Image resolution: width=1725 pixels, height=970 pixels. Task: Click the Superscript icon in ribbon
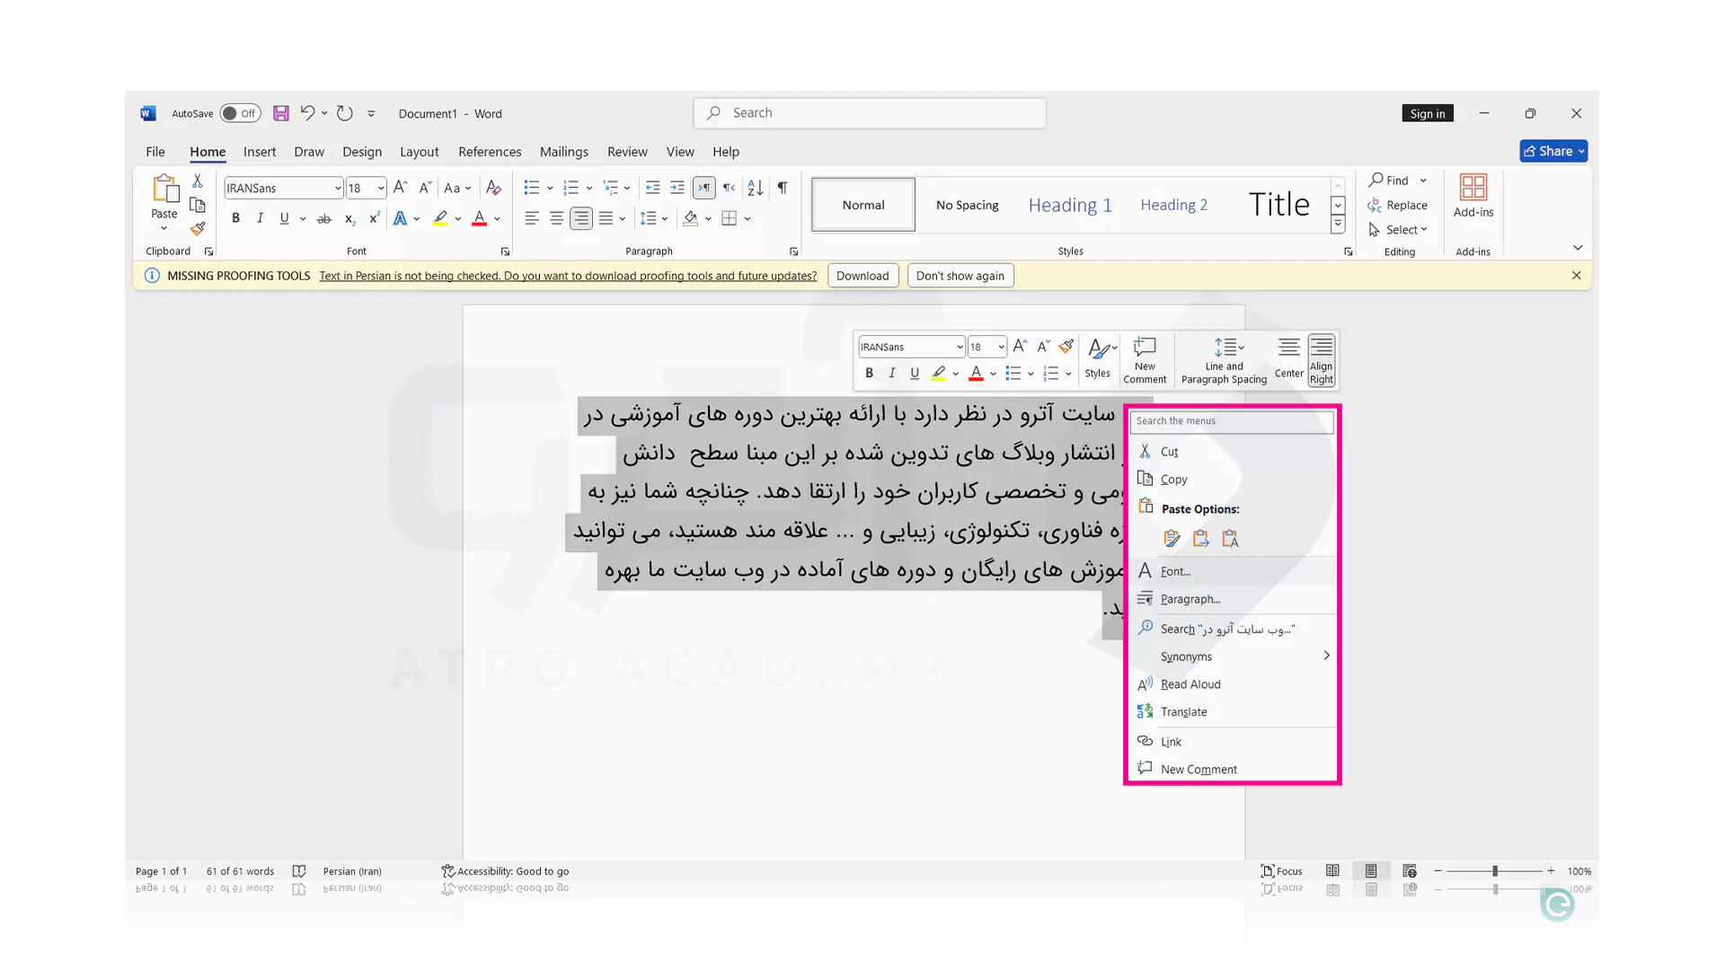point(374,218)
